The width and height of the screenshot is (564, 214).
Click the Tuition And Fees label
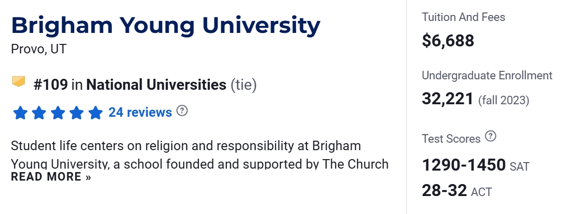click(x=463, y=17)
